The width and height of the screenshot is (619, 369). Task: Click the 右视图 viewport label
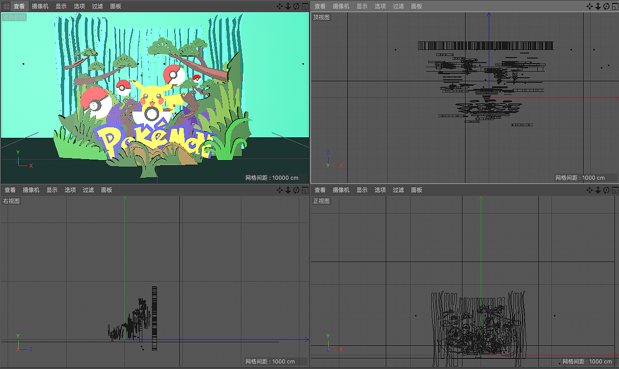(x=11, y=201)
